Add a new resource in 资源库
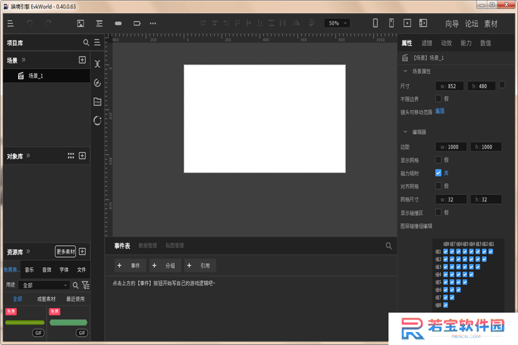Viewport: 518px width, 345px height. click(82, 252)
